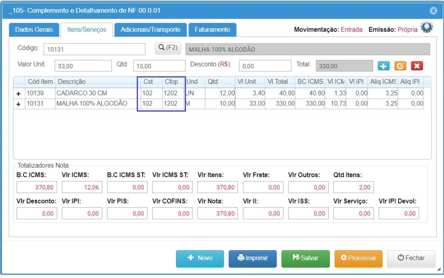Screen dimensions: 444x278
Task: Expand row for item 10131 MALHA
Action: click(x=19, y=104)
